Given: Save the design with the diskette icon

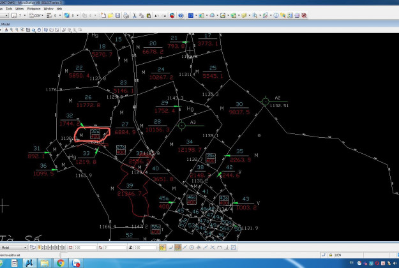Looking at the screenshot, I should point(117,15).
